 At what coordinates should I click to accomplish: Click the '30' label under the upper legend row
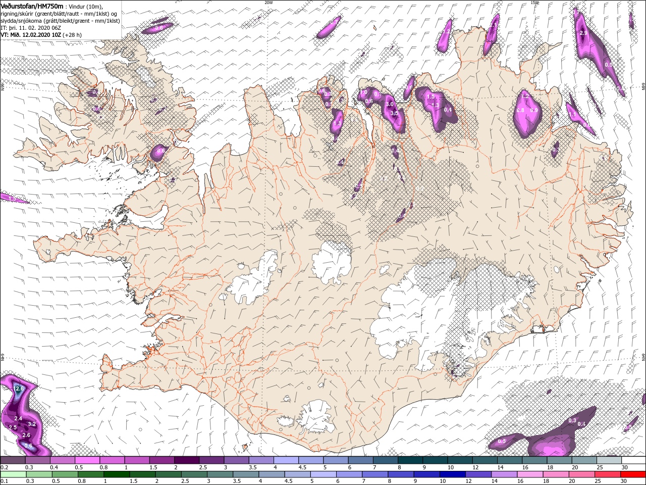625,467
